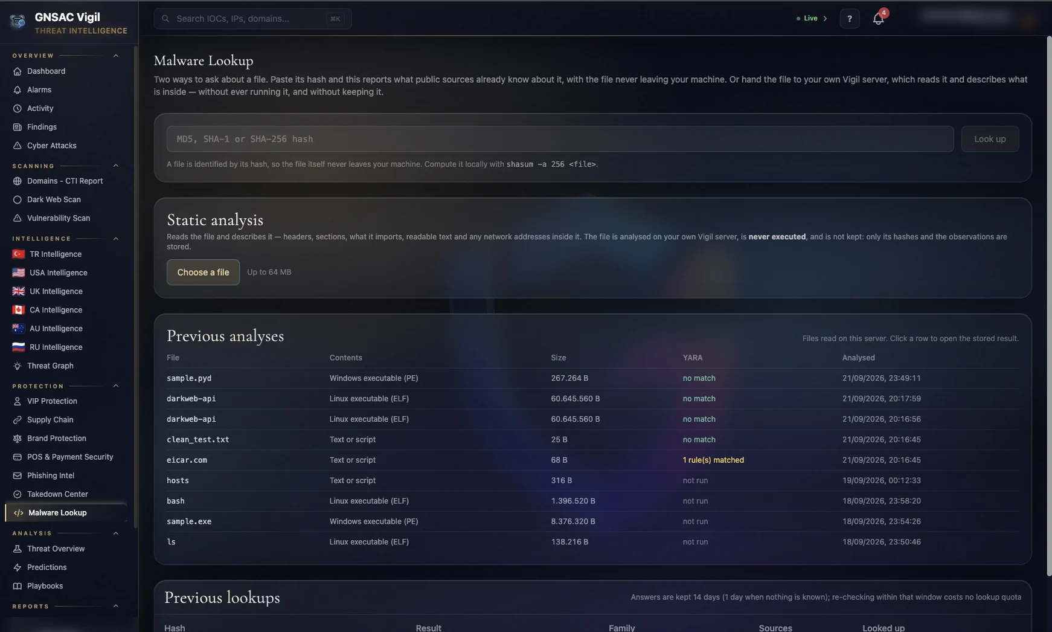Click the UK flag icon for UK Intelligence
The image size is (1052, 632).
pos(19,291)
